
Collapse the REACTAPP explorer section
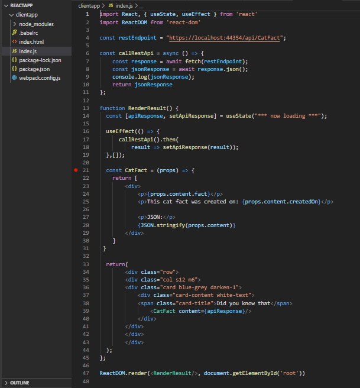[x=6, y=5]
